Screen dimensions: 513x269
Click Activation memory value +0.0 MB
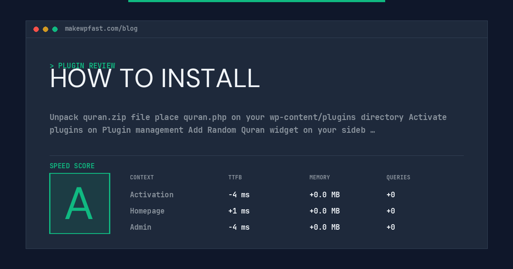tap(324, 195)
